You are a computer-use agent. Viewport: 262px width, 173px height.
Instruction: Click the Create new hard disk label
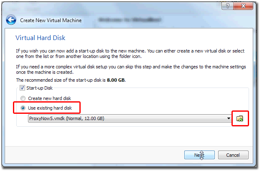pos(49,98)
